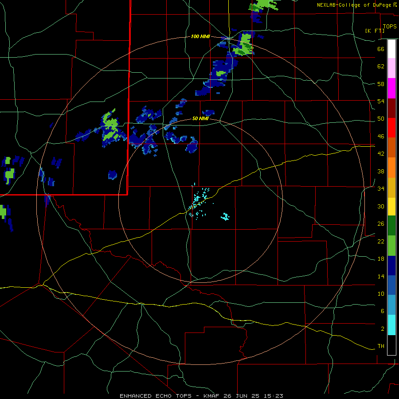Screen dimensions: 399x399
Task: Click legend value 62
Action: 381,66
